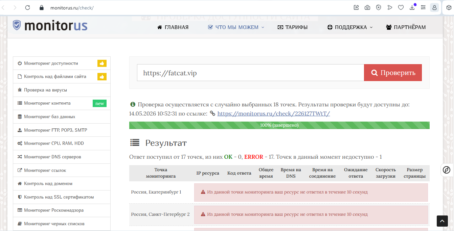Click the info icon before the check description
Image resolution: width=454 pixels, height=231 pixels.
click(133, 104)
